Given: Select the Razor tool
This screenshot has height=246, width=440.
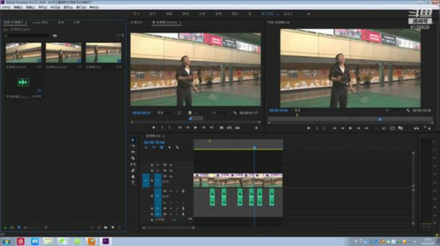Looking at the screenshot, I should pyautogui.click(x=133, y=158).
